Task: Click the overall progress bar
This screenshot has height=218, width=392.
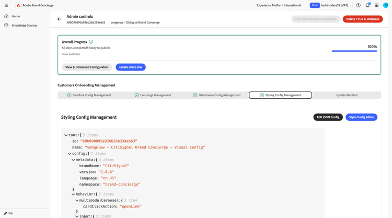Action: [x=354, y=51]
